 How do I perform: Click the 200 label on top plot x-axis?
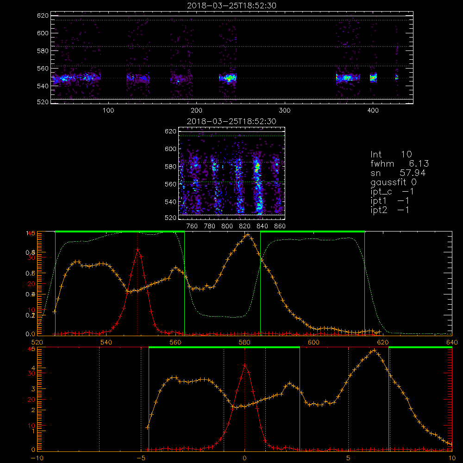(196, 111)
